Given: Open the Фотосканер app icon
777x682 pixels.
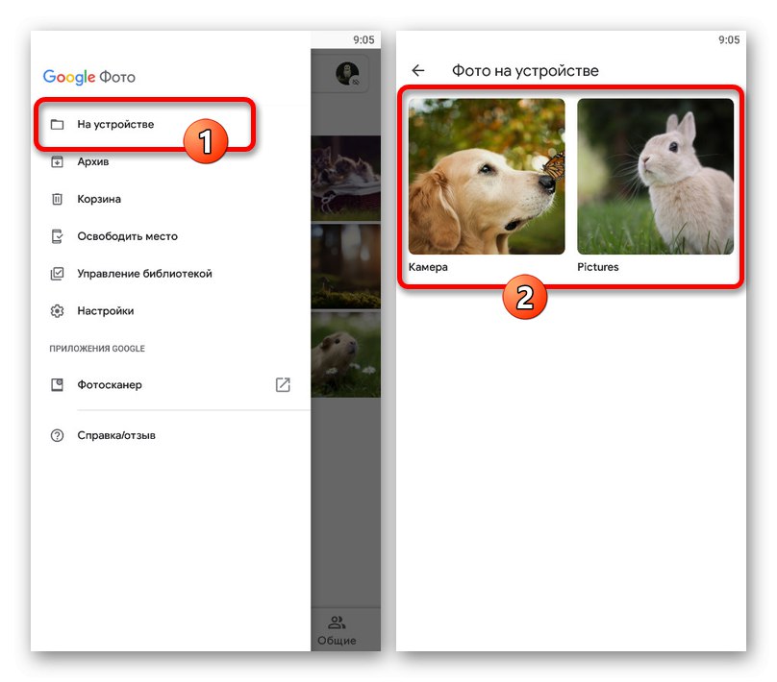Looking at the screenshot, I should coord(60,384).
